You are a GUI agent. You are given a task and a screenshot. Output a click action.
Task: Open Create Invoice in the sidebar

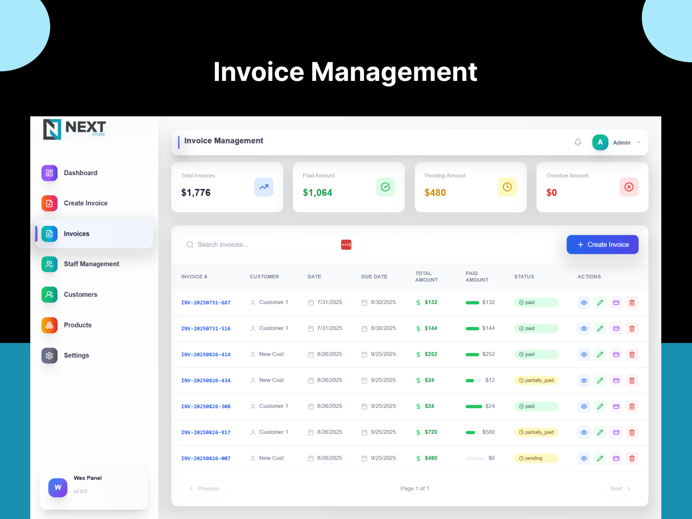coord(94,203)
